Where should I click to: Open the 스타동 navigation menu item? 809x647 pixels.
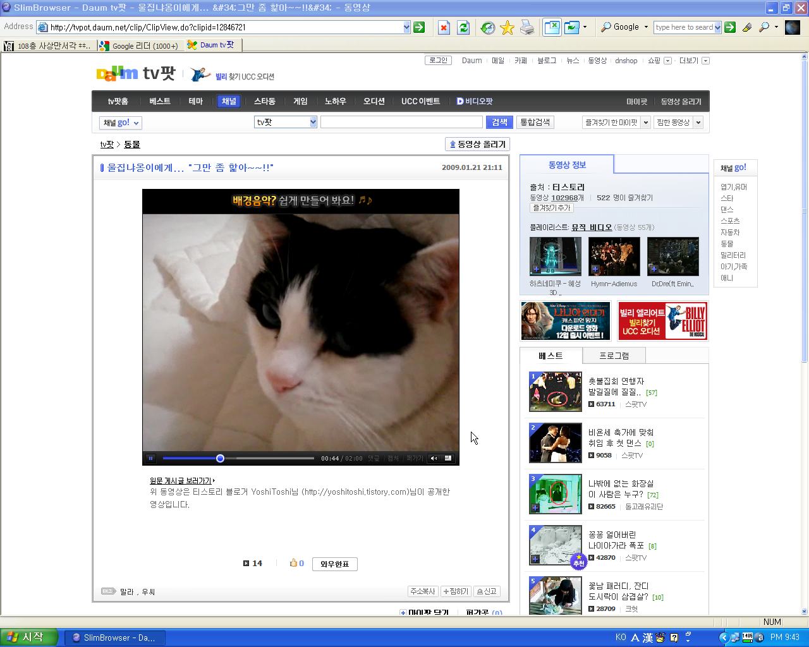click(x=265, y=101)
